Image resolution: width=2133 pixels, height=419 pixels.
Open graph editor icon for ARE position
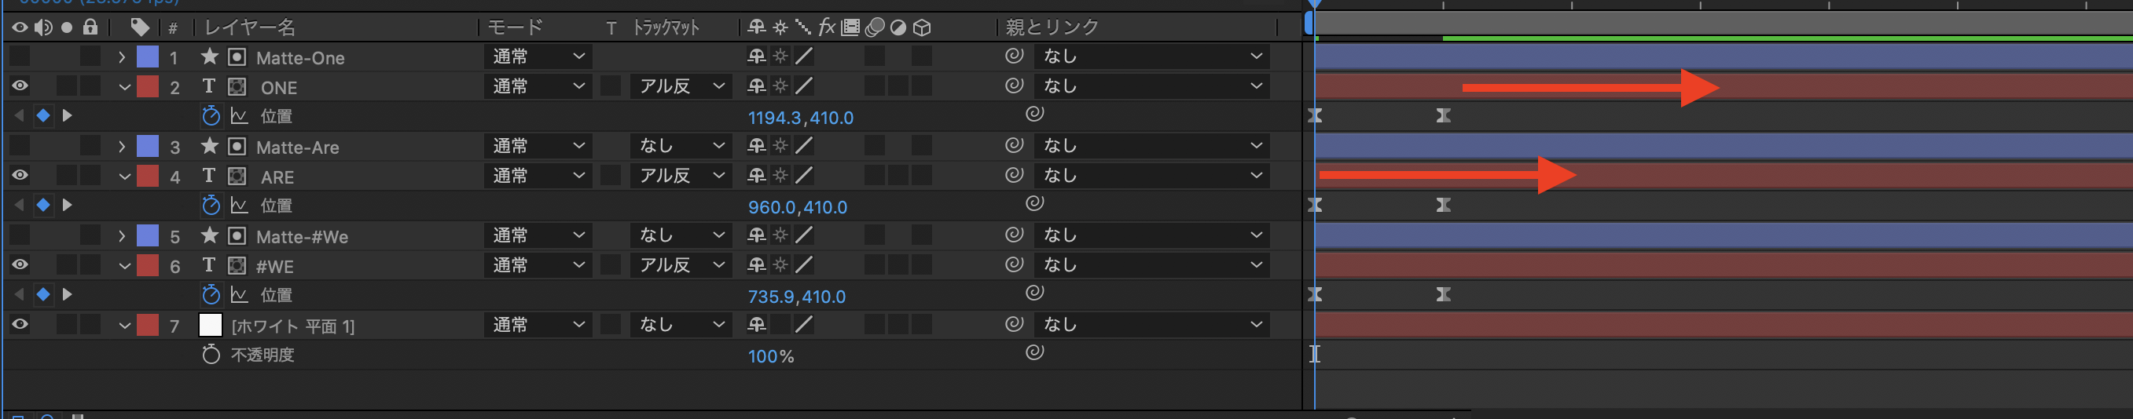pyautogui.click(x=239, y=205)
